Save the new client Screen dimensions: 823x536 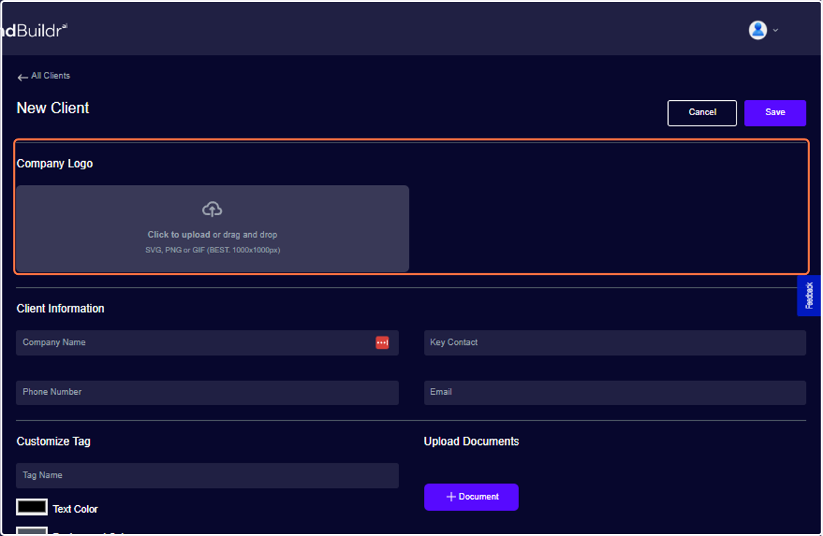coord(775,113)
